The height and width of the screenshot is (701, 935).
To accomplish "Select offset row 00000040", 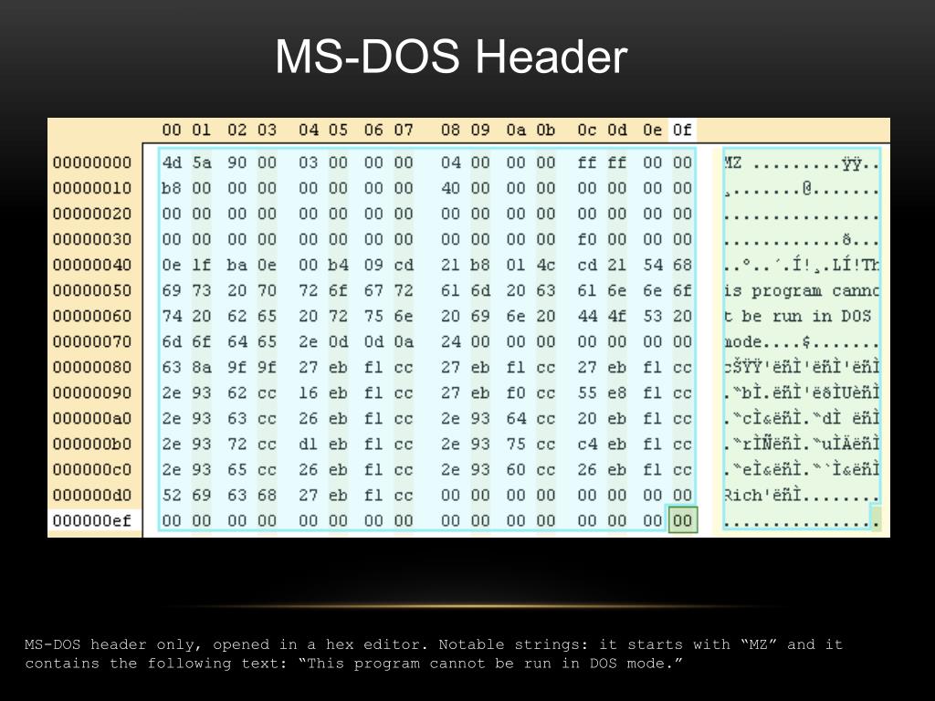I will coord(92,266).
